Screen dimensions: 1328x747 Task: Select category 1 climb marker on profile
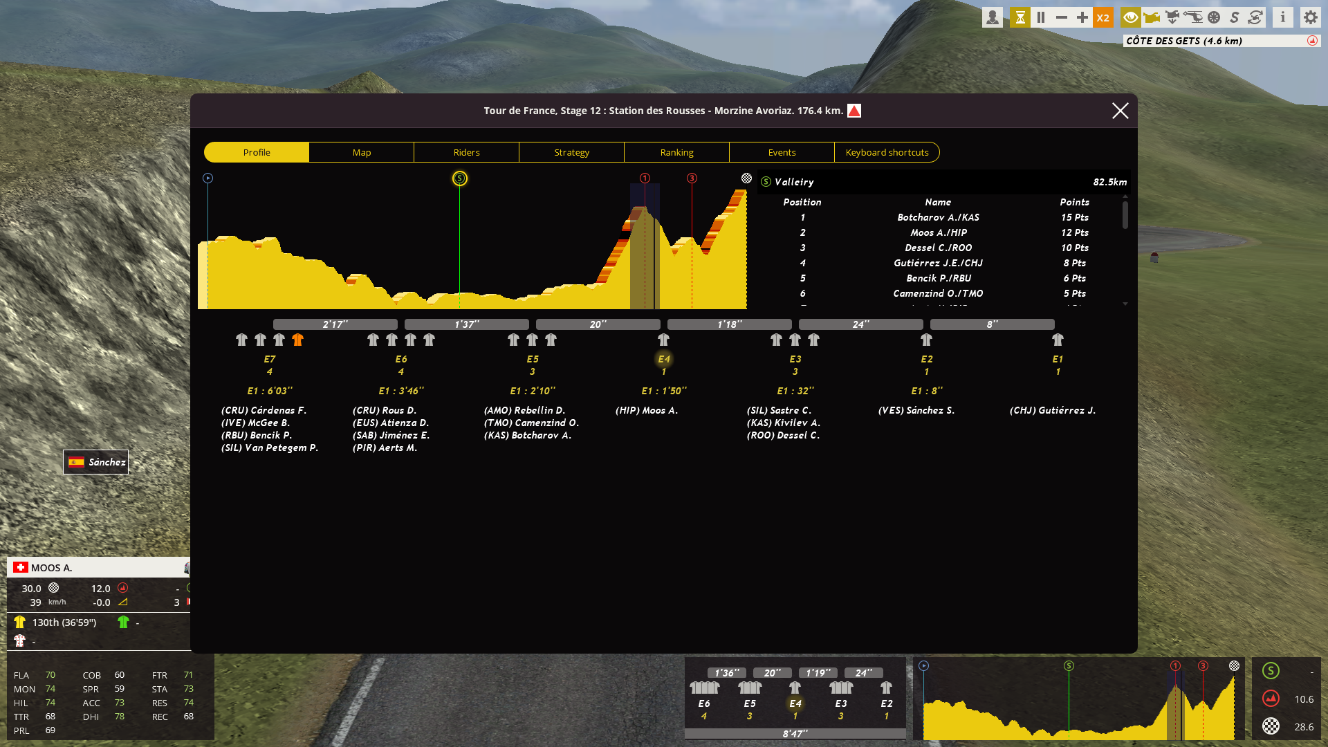coord(645,178)
